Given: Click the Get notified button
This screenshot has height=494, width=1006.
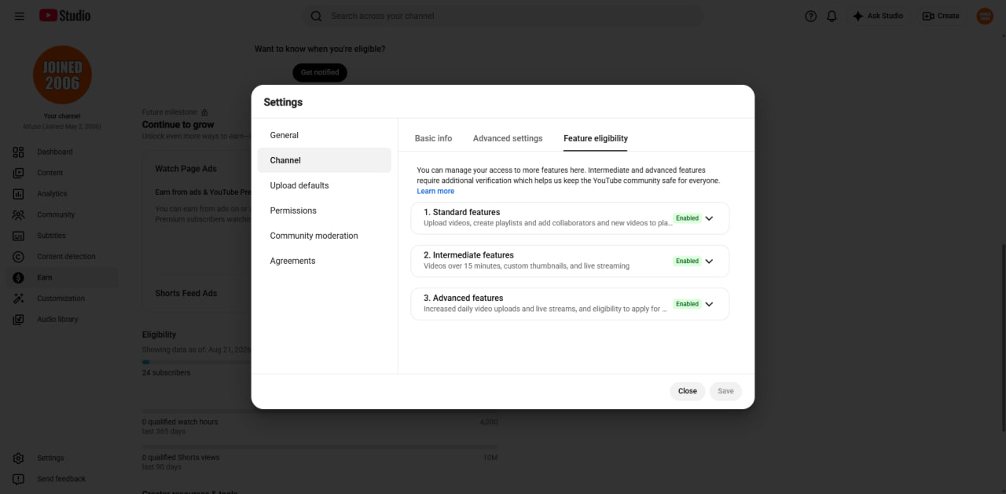Looking at the screenshot, I should click(320, 72).
